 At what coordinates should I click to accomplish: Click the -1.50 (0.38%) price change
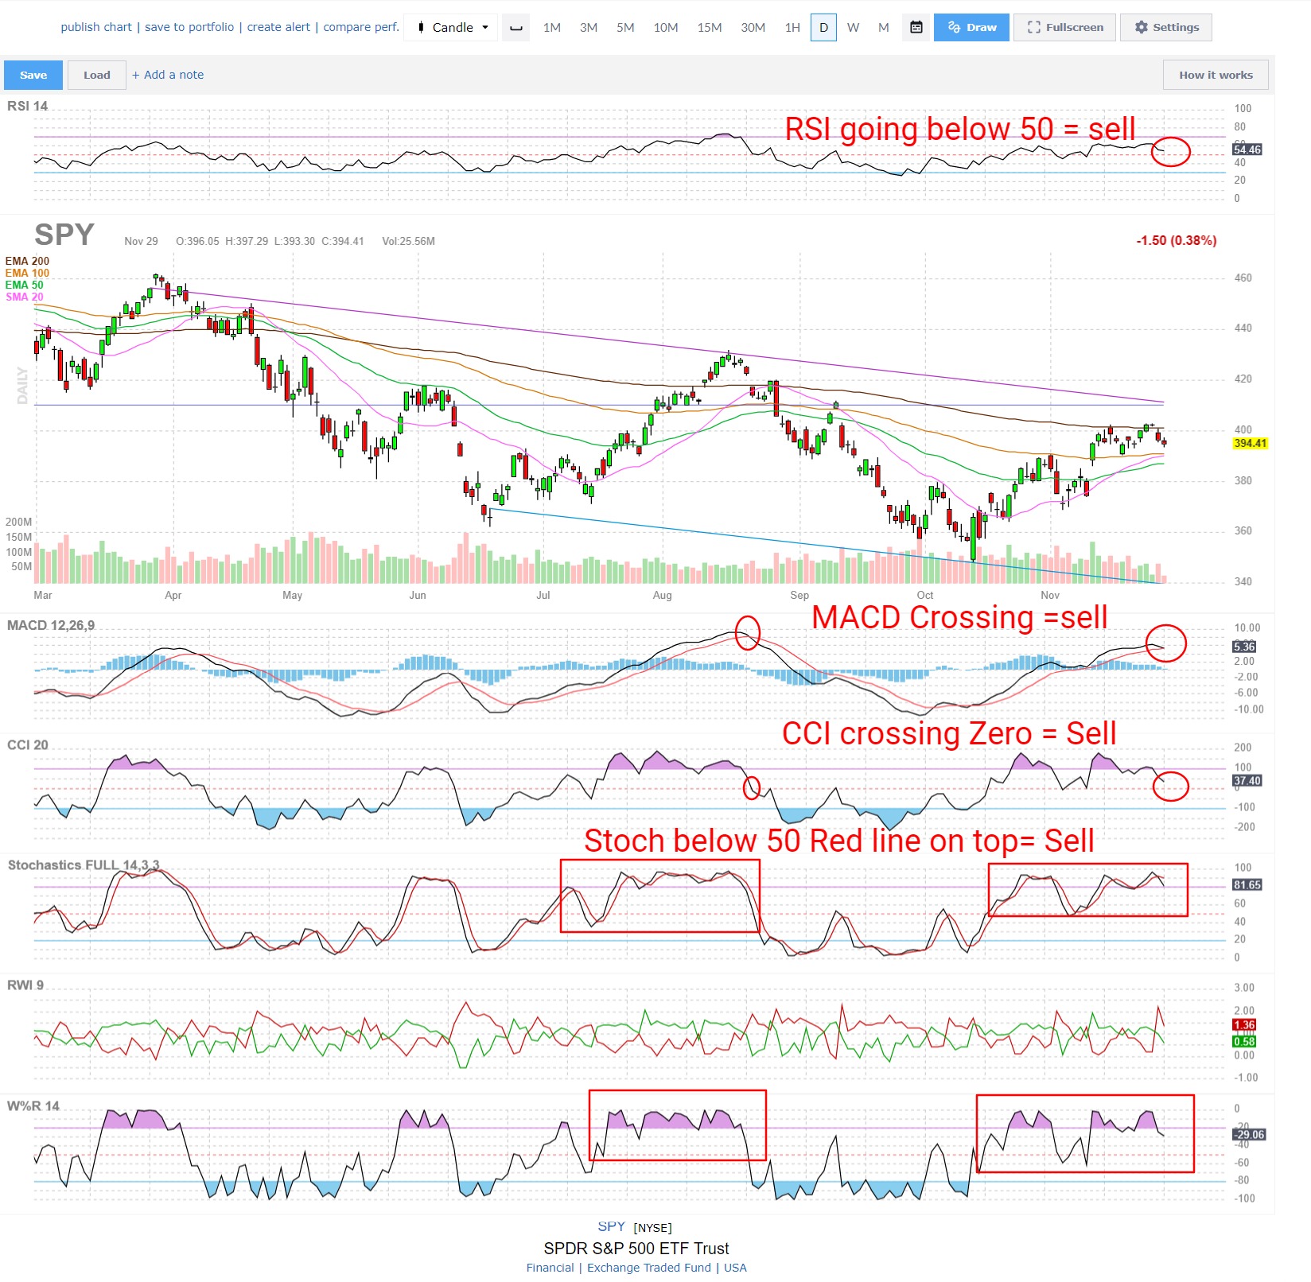tap(1176, 240)
